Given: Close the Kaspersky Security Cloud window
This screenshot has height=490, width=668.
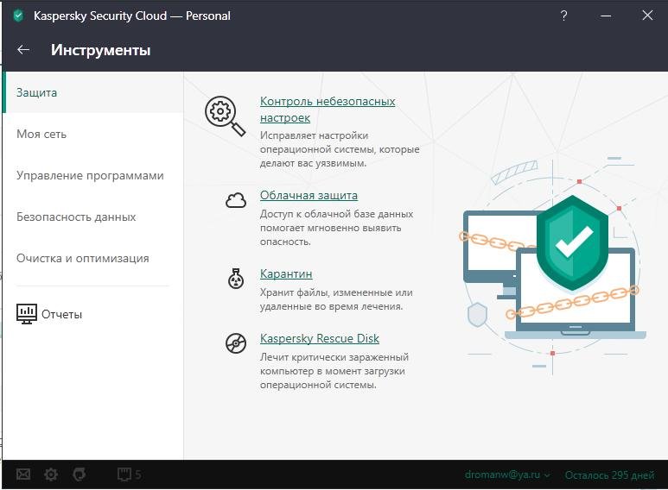Looking at the screenshot, I should pyautogui.click(x=647, y=16).
